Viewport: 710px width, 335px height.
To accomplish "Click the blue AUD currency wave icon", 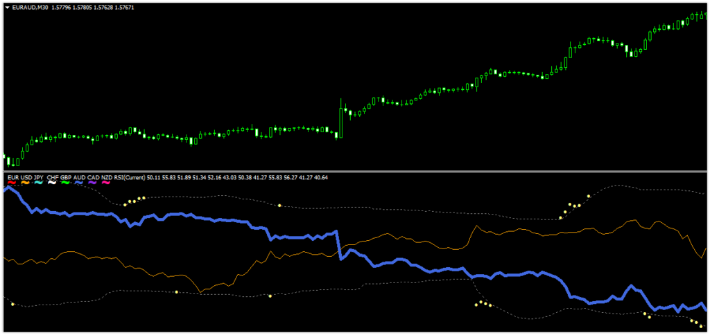I will click(80, 183).
